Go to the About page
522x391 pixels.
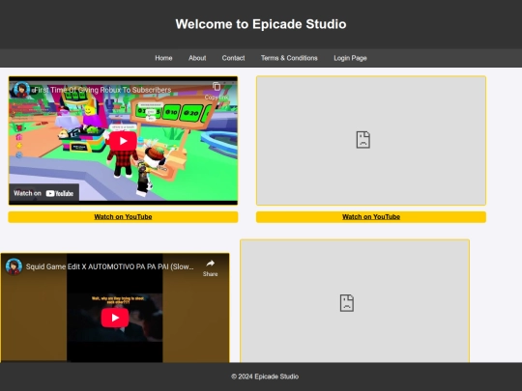[197, 58]
